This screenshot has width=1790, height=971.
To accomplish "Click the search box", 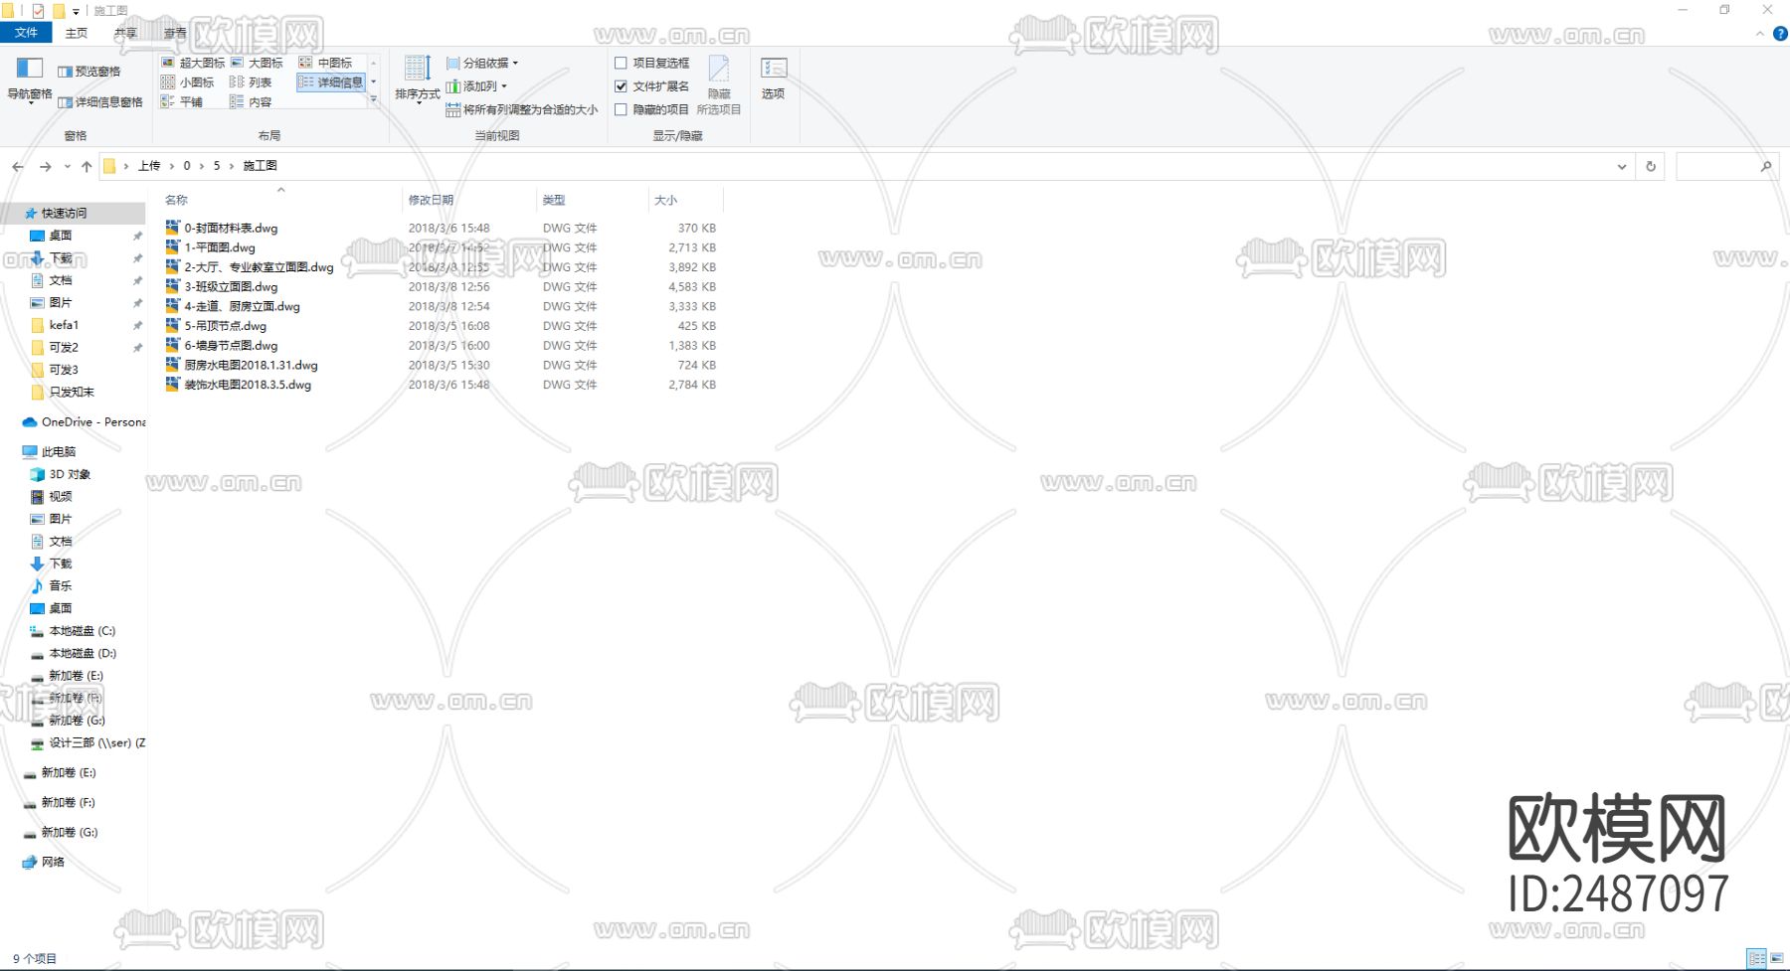I will coord(1725,166).
